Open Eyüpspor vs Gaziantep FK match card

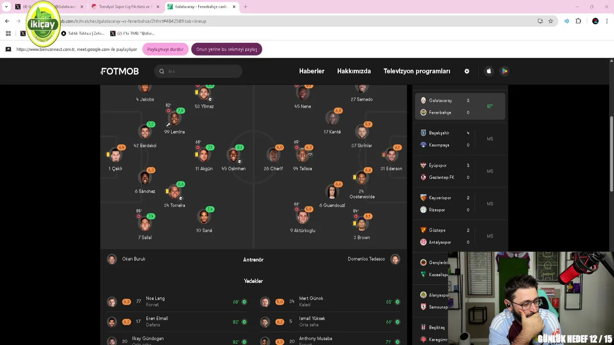point(460,171)
